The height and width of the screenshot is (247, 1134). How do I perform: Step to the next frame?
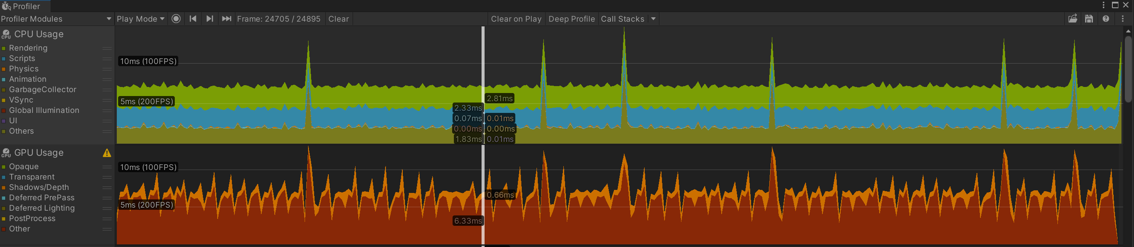(209, 19)
